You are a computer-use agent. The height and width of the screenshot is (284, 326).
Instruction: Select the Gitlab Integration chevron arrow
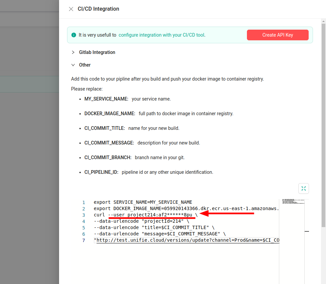[x=73, y=52]
